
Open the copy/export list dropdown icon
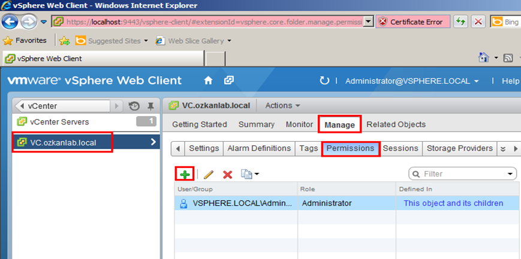pos(250,174)
